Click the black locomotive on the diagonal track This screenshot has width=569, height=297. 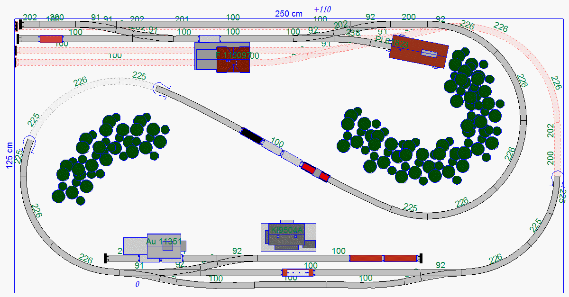251,135
